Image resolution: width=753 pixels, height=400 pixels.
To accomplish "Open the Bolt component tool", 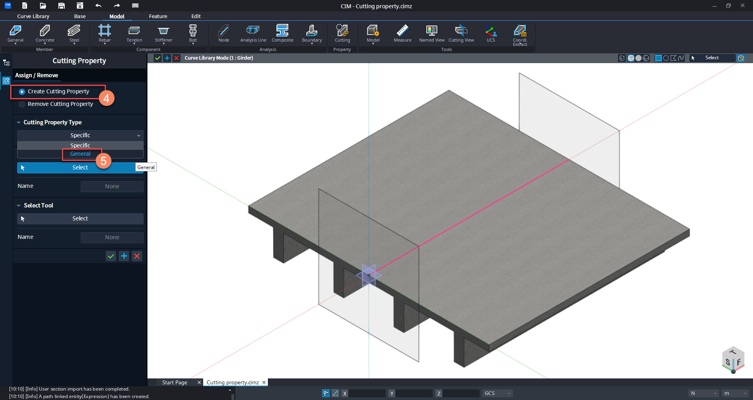I will tap(193, 34).
